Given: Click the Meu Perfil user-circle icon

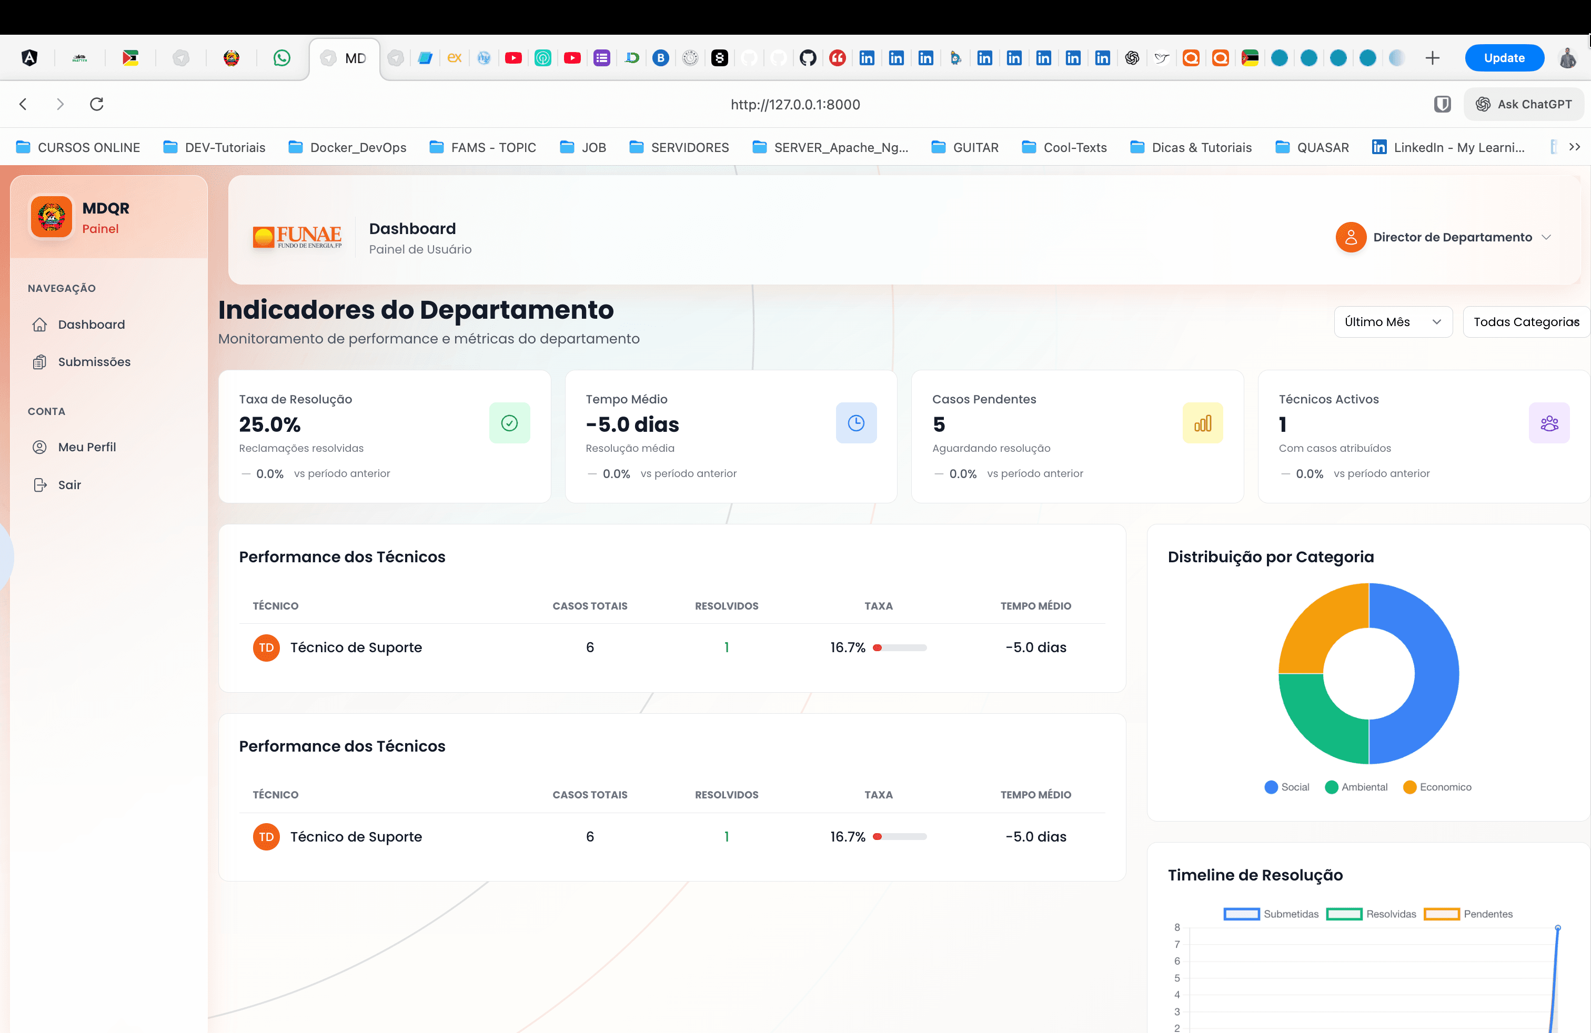Looking at the screenshot, I should tap(39, 447).
